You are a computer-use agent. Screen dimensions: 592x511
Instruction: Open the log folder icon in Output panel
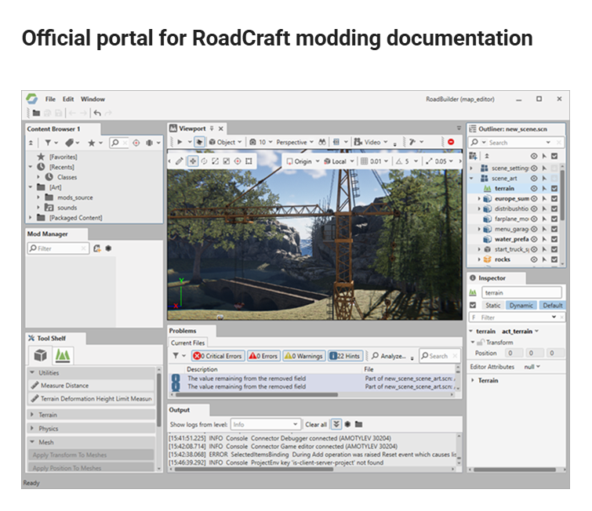(x=358, y=424)
